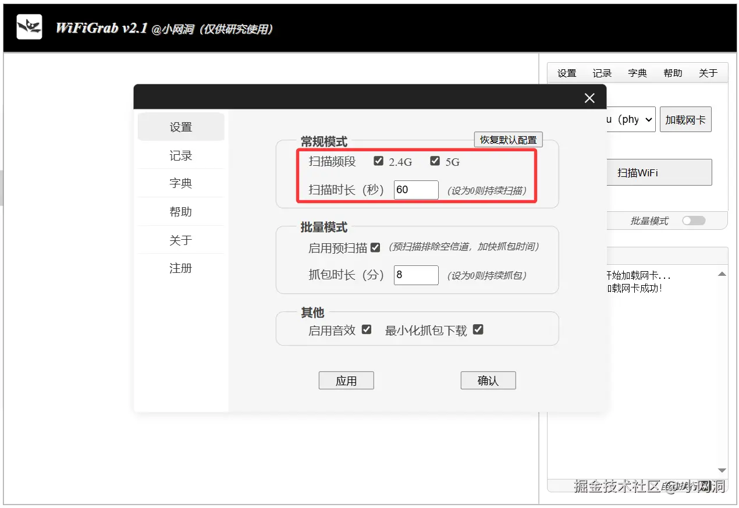
Task: Click the 确认 button
Action: point(488,381)
